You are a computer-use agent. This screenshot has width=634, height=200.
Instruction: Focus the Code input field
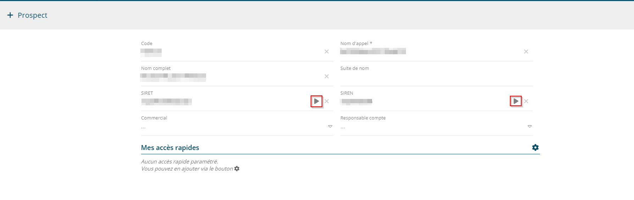pyautogui.click(x=230, y=52)
